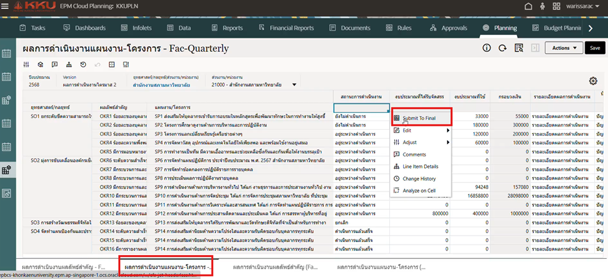Image resolution: width=608 pixels, height=279 pixels.
Task: Choose Line Item Details in the context menu
Action: 421,167
